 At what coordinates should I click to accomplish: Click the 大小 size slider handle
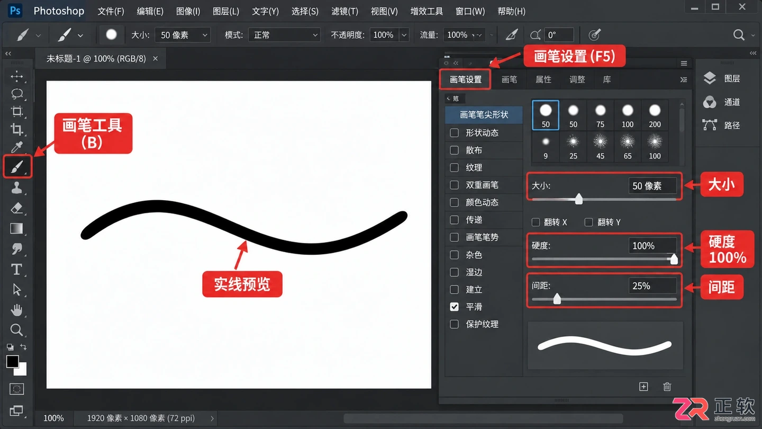[579, 199]
